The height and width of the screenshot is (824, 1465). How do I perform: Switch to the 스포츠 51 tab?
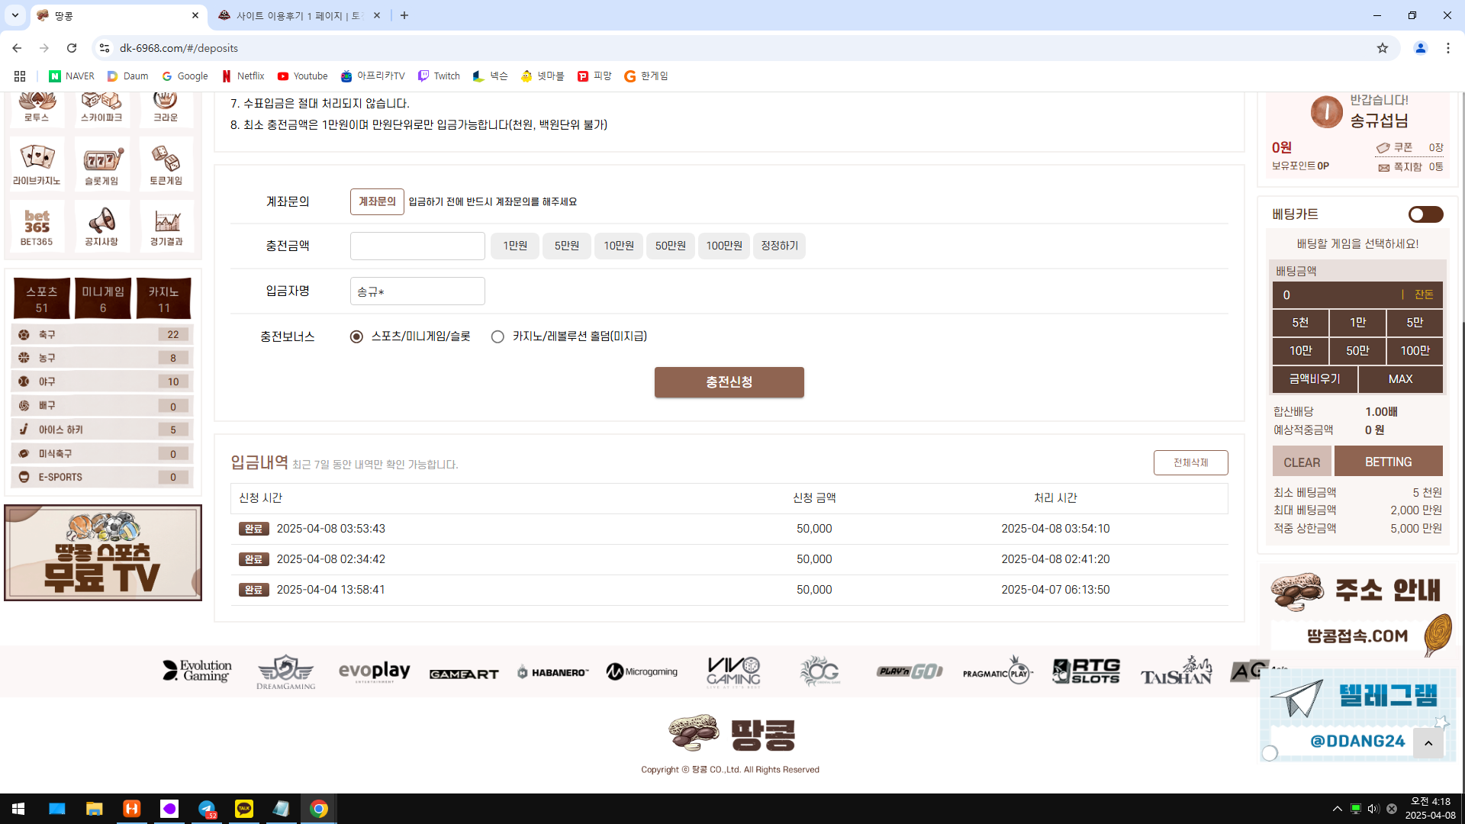coord(42,299)
